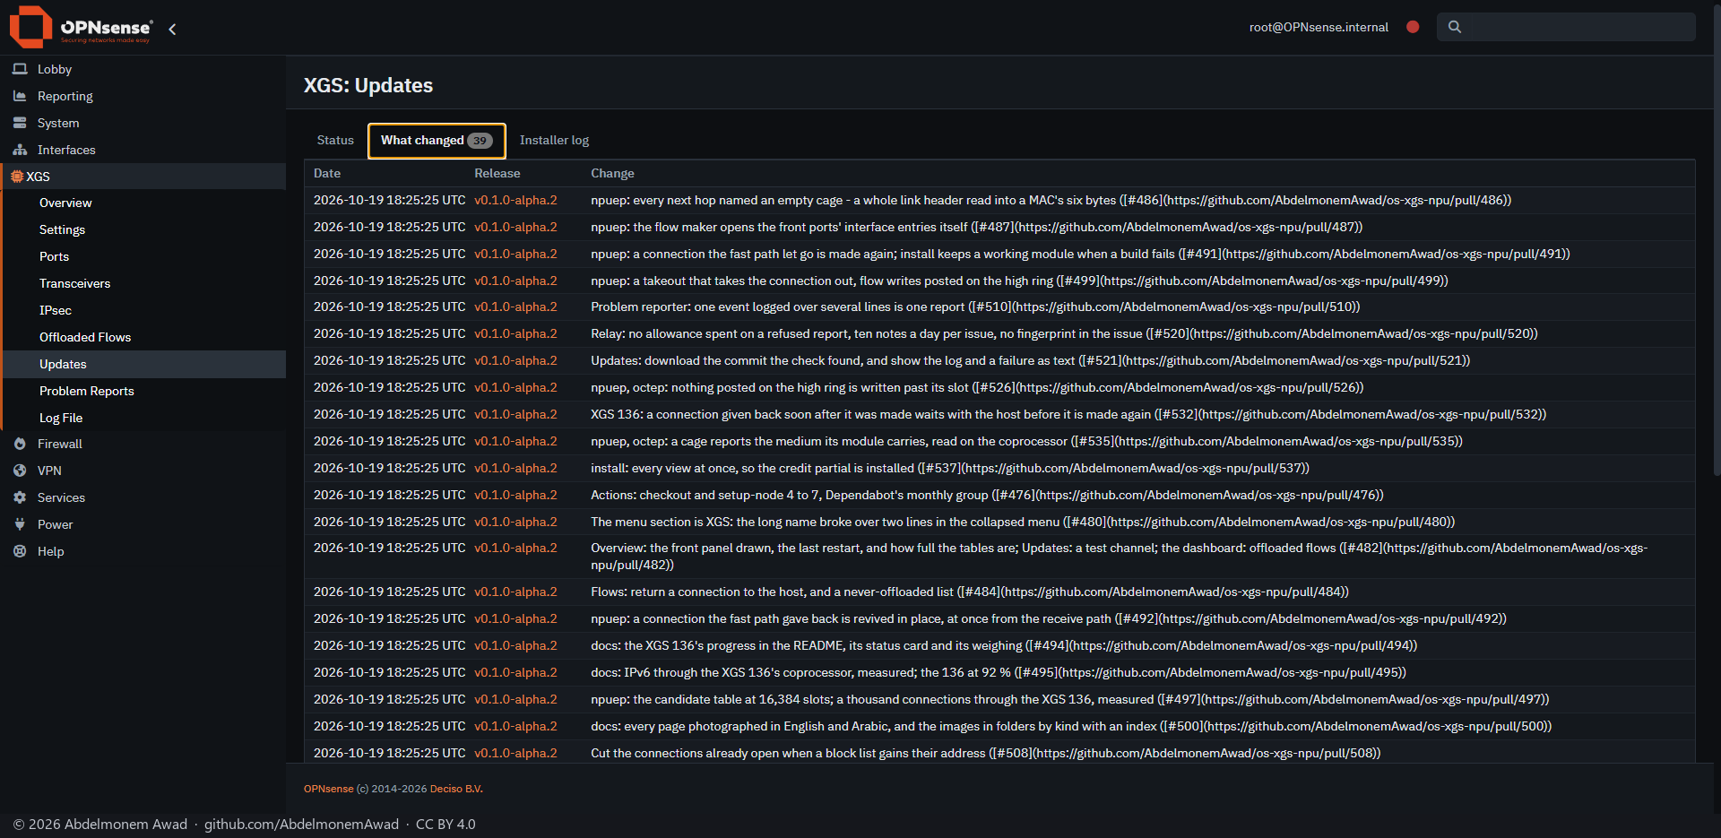The width and height of the screenshot is (1721, 838).
Task: Expand the Firewall menu section
Action: [x=143, y=444]
